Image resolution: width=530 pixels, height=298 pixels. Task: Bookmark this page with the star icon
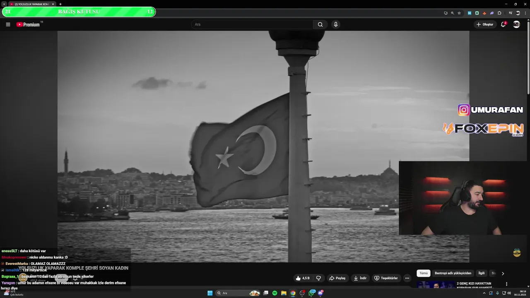pos(459,13)
